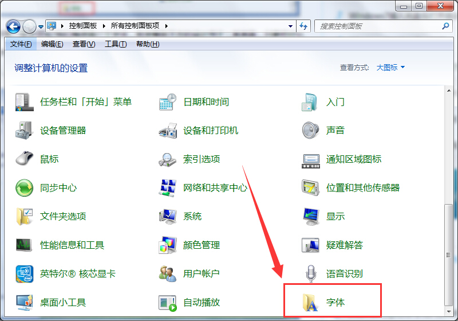Open 设备管理器 icon
This screenshot has width=458, height=321.
point(24,130)
